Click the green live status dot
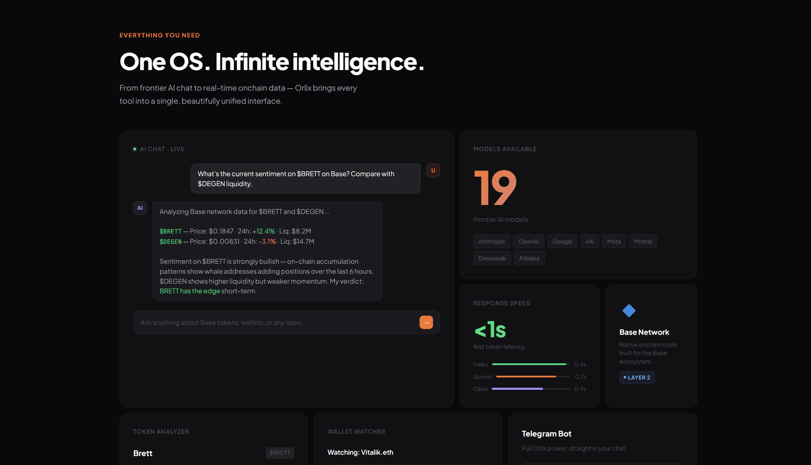 [x=135, y=149]
